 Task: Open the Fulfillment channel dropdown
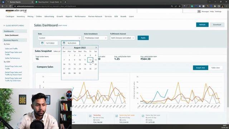coord(122,38)
